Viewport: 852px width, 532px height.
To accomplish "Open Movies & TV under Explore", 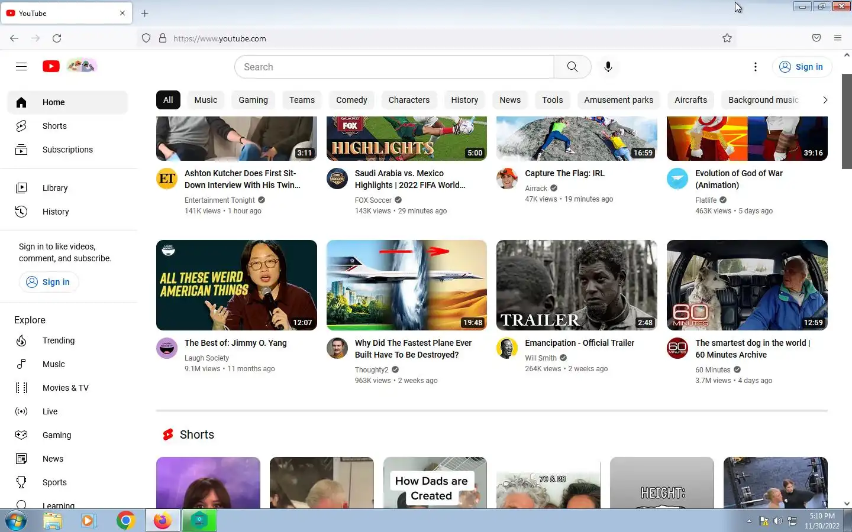I will pyautogui.click(x=67, y=388).
